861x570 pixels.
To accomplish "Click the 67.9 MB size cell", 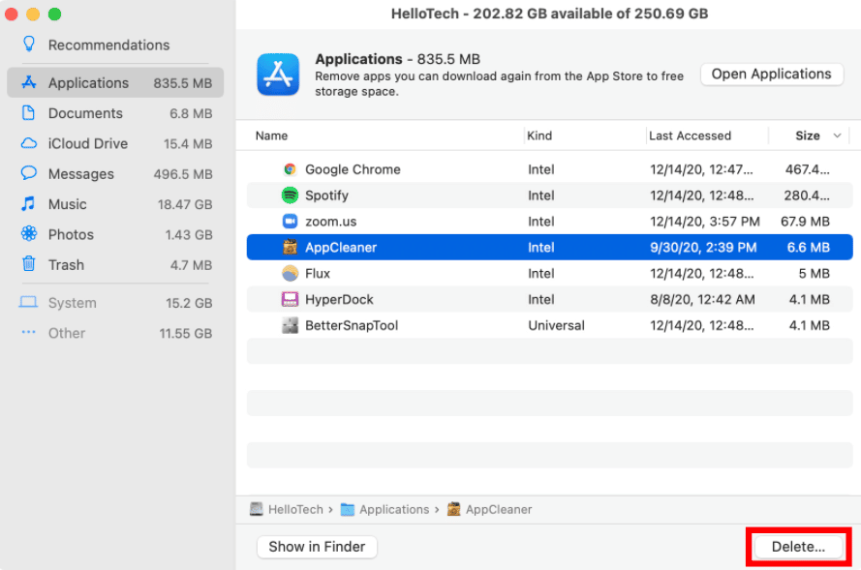I will (x=805, y=222).
